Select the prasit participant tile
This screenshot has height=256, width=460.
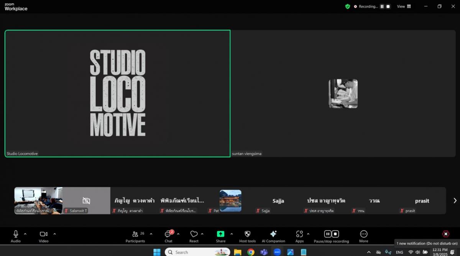[422, 200]
